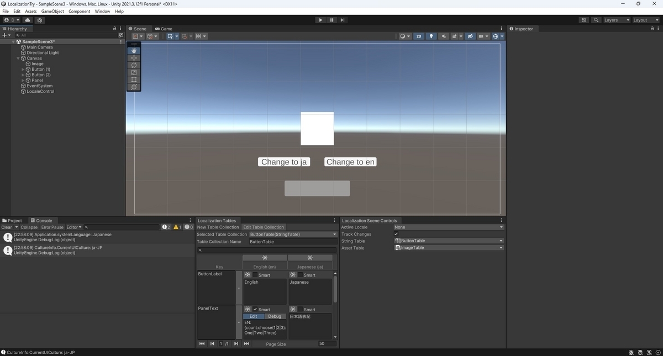Open the GameObject menu
Image resolution: width=663 pixels, height=356 pixels.
[x=52, y=11]
